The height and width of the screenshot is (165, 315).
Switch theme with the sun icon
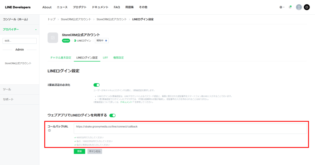click(x=307, y=7)
